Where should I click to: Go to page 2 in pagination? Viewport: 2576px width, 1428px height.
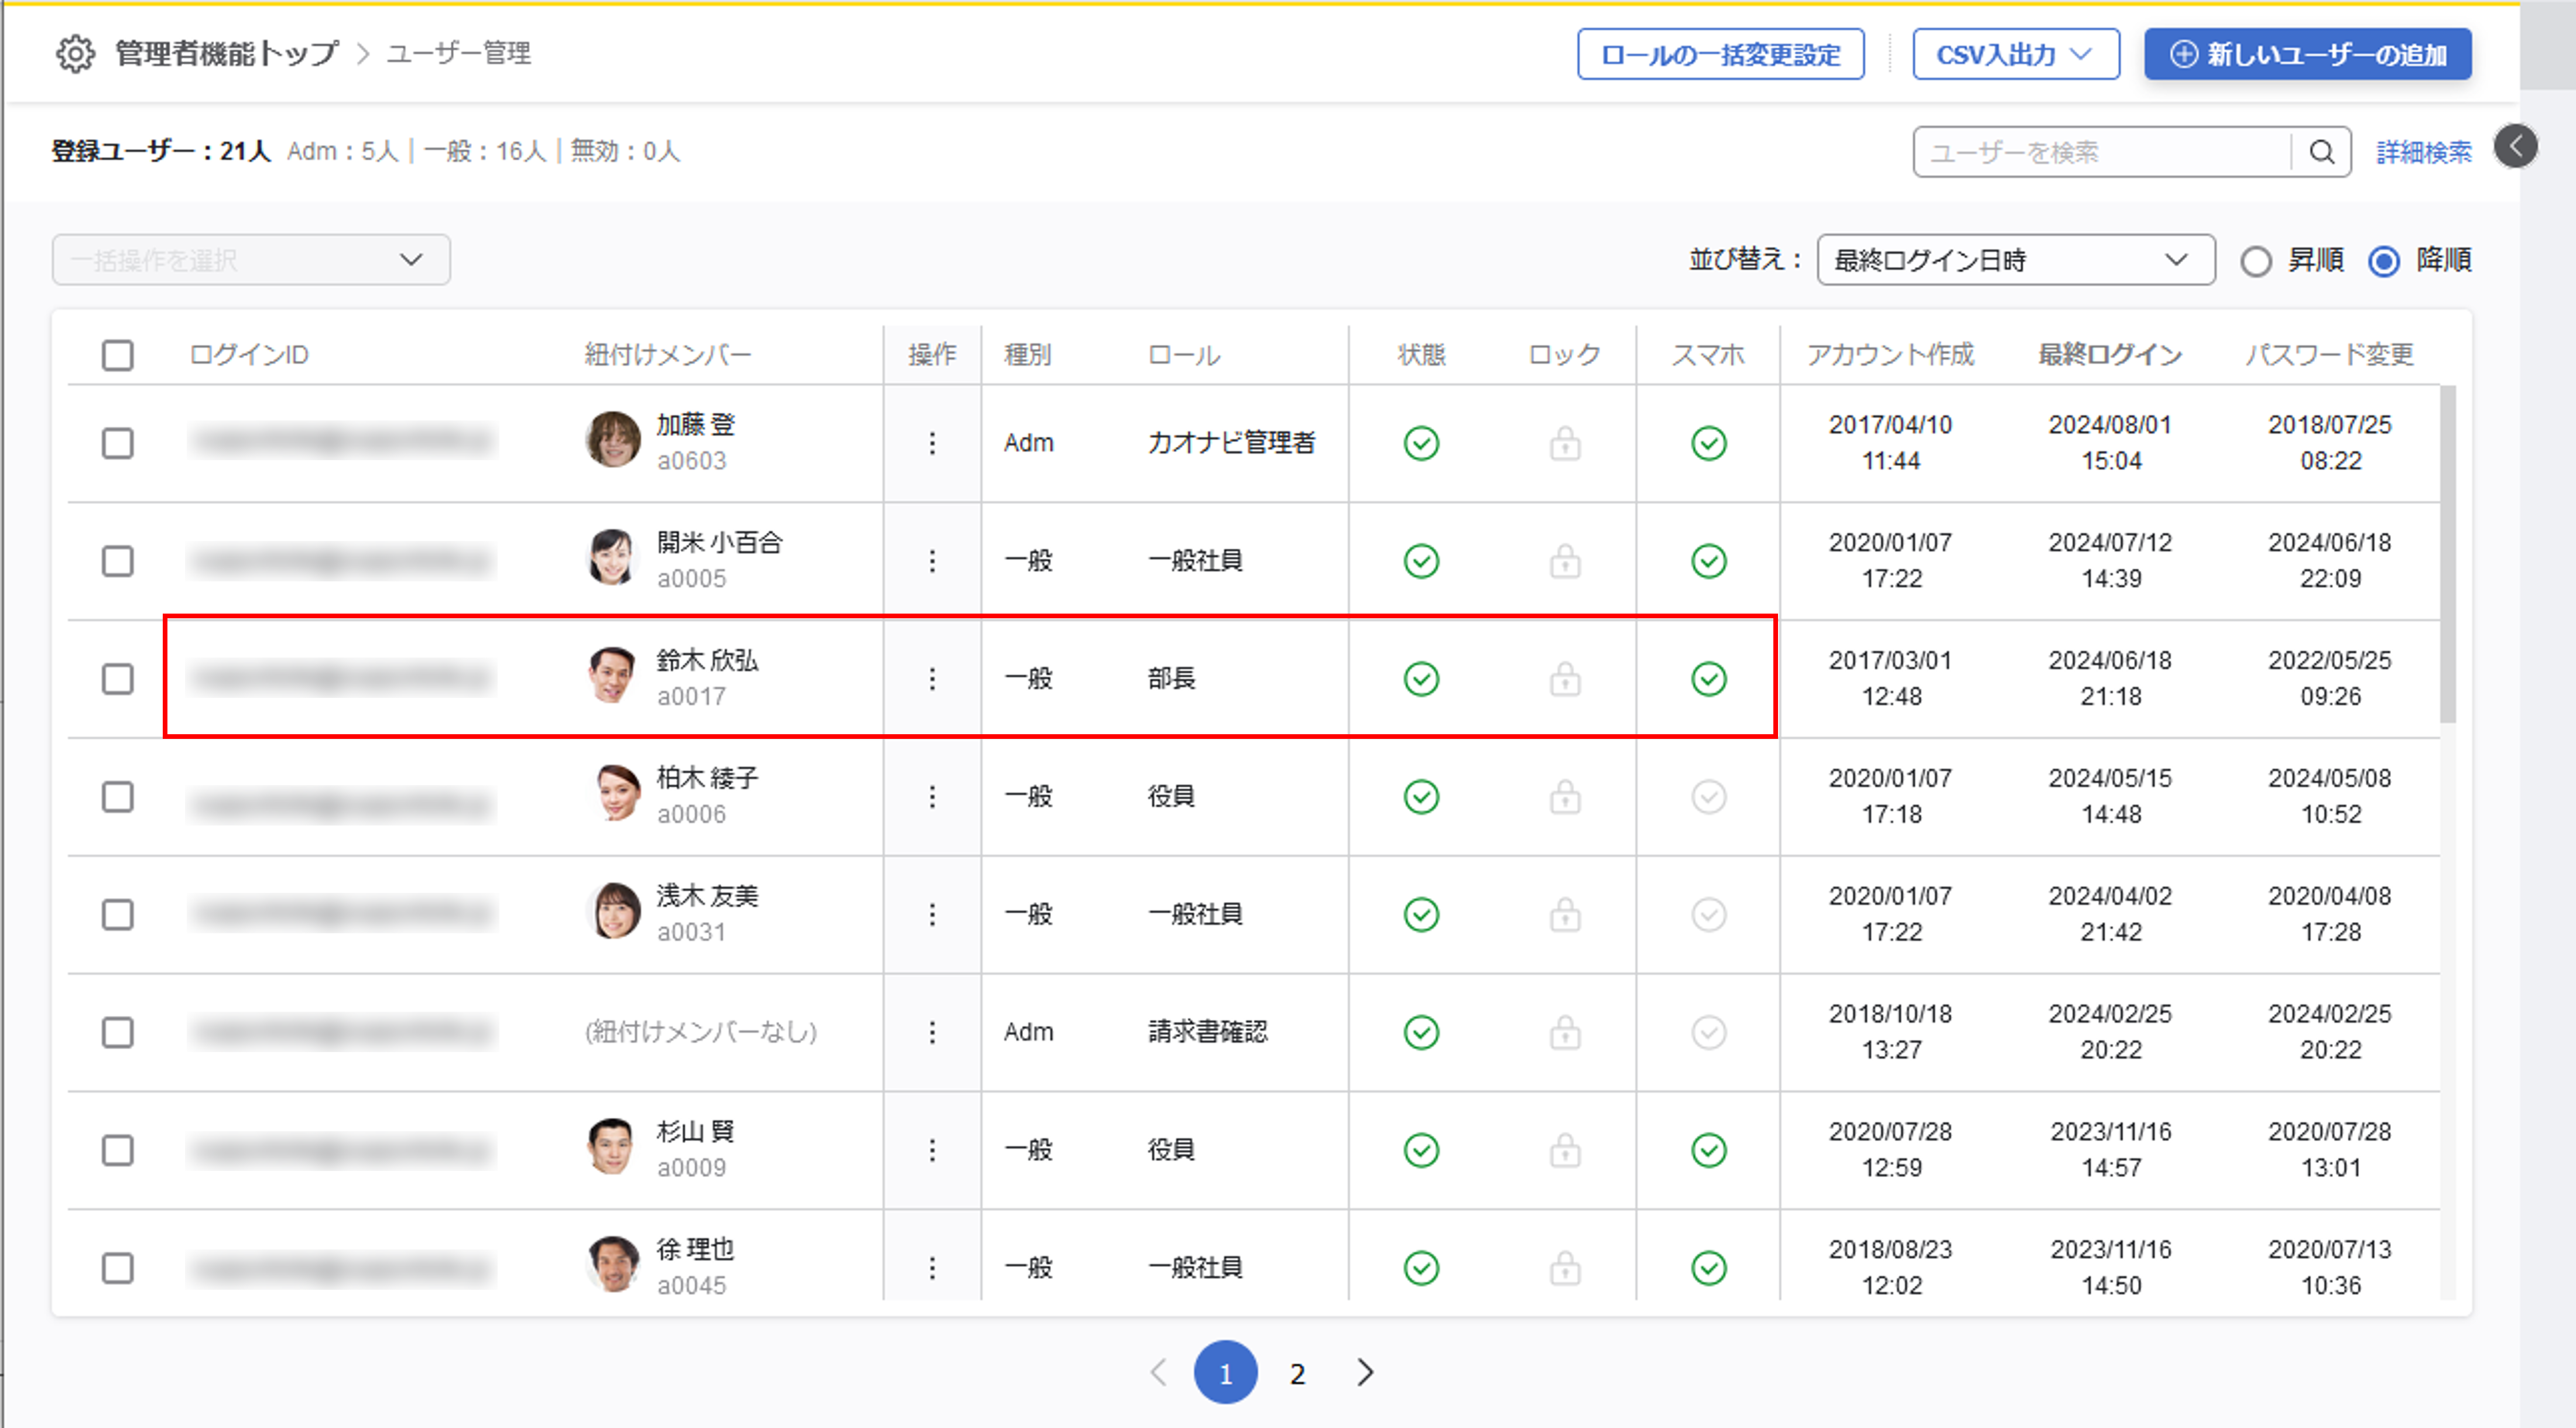click(x=1297, y=1374)
